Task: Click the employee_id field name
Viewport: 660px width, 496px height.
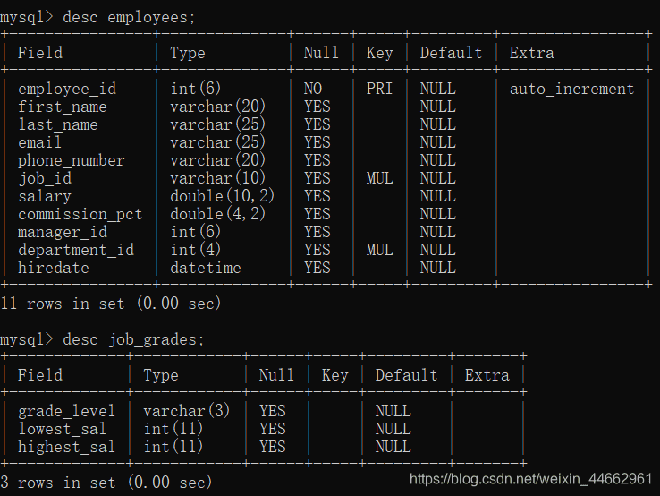Action: click(67, 89)
